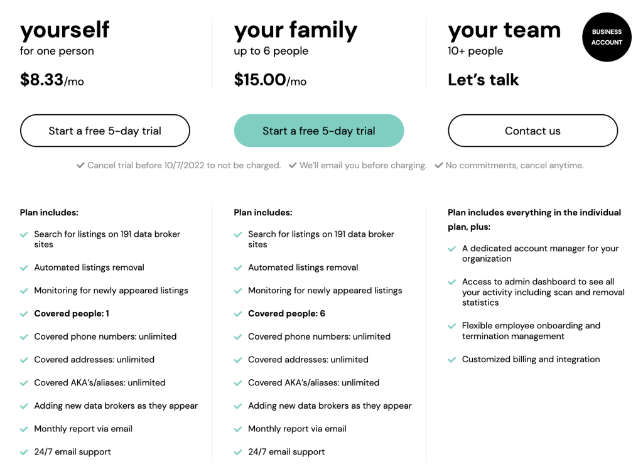Click the $8.33/mo price for yourself
Viewport: 643px width, 469px height.
52,80
